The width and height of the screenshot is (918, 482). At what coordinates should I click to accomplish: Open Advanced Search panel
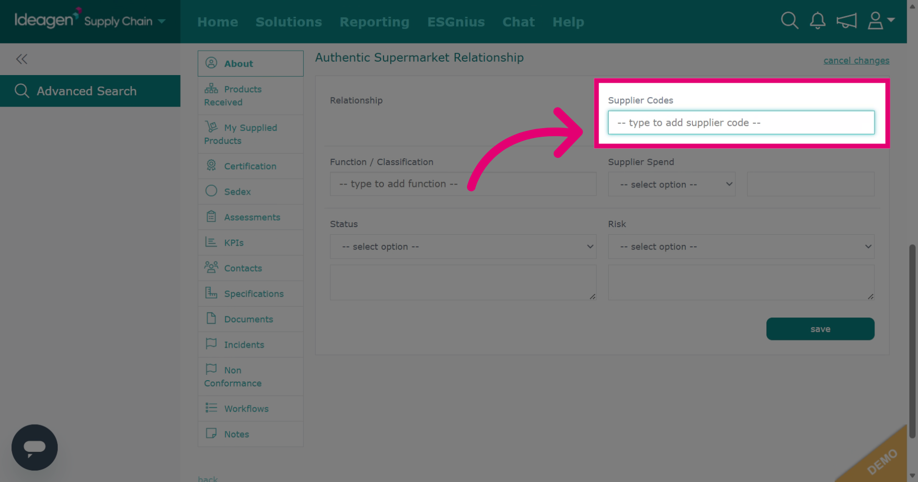coord(90,91)
